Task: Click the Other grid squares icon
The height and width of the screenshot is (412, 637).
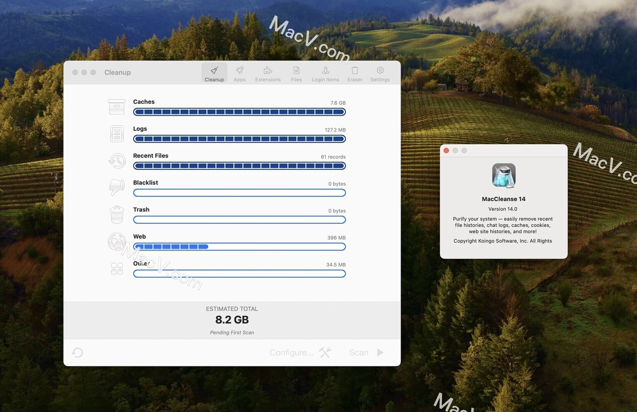Action: tap(117, 269)
